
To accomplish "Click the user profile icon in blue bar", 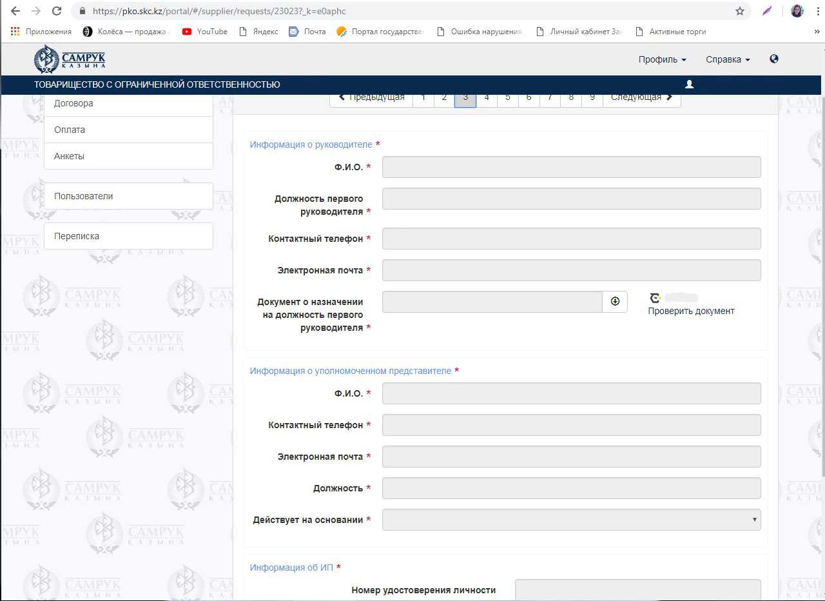I will (x=689, y=84).
